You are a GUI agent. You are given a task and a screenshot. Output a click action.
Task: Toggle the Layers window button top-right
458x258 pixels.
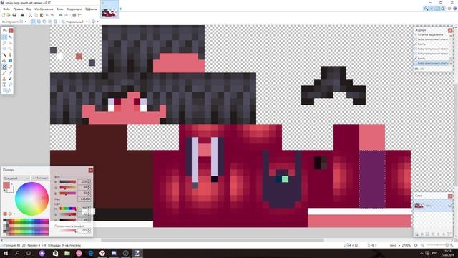coord(437,9)
